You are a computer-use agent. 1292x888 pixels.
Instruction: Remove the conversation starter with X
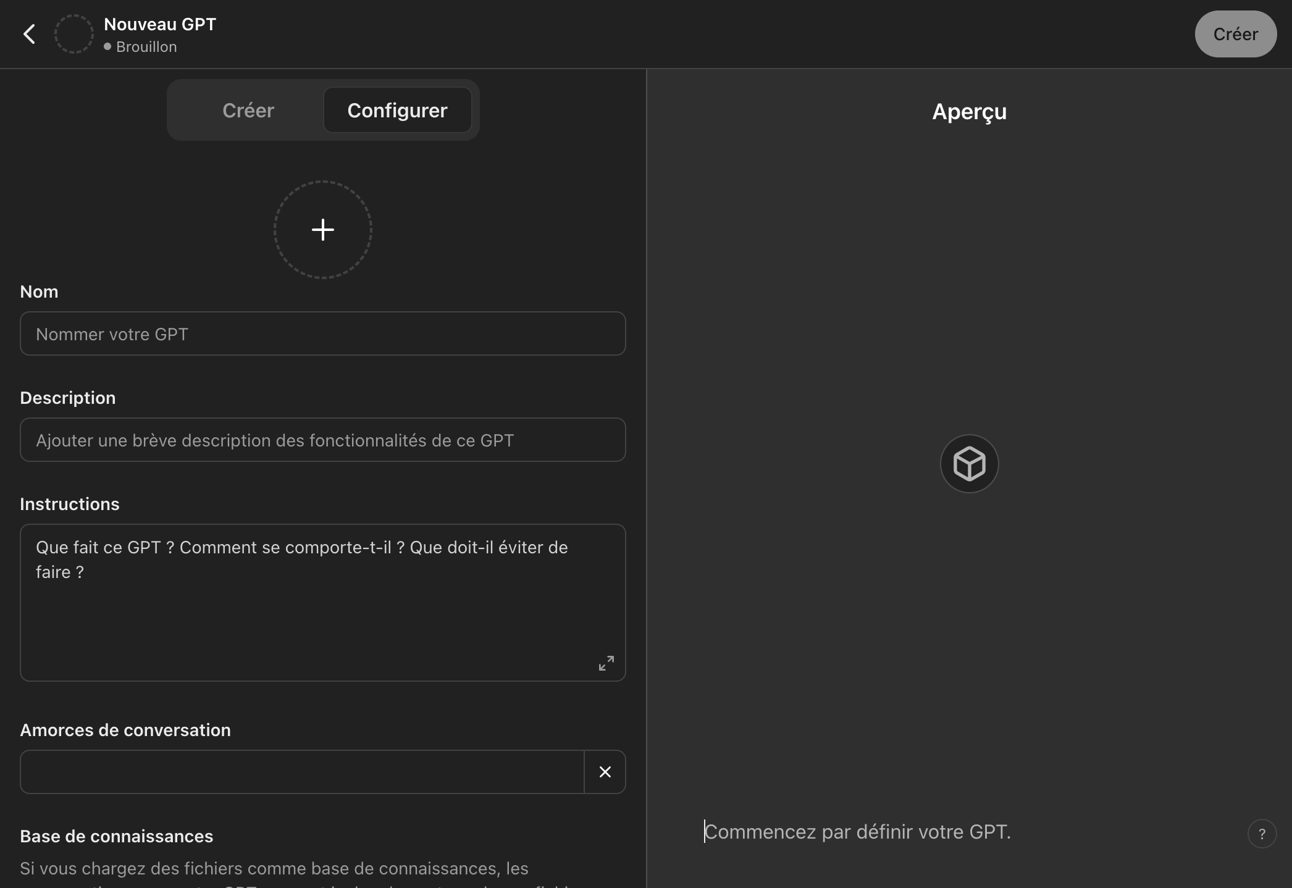[x=605, y=772]
